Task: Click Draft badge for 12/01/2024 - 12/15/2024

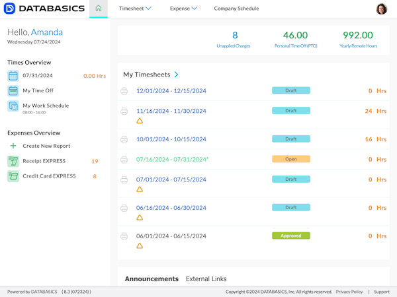Action: pos(291,90)
